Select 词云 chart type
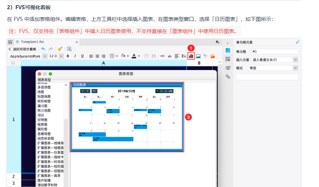The width and height of the screenshot is (319, 187). click(x=41, y=115)
